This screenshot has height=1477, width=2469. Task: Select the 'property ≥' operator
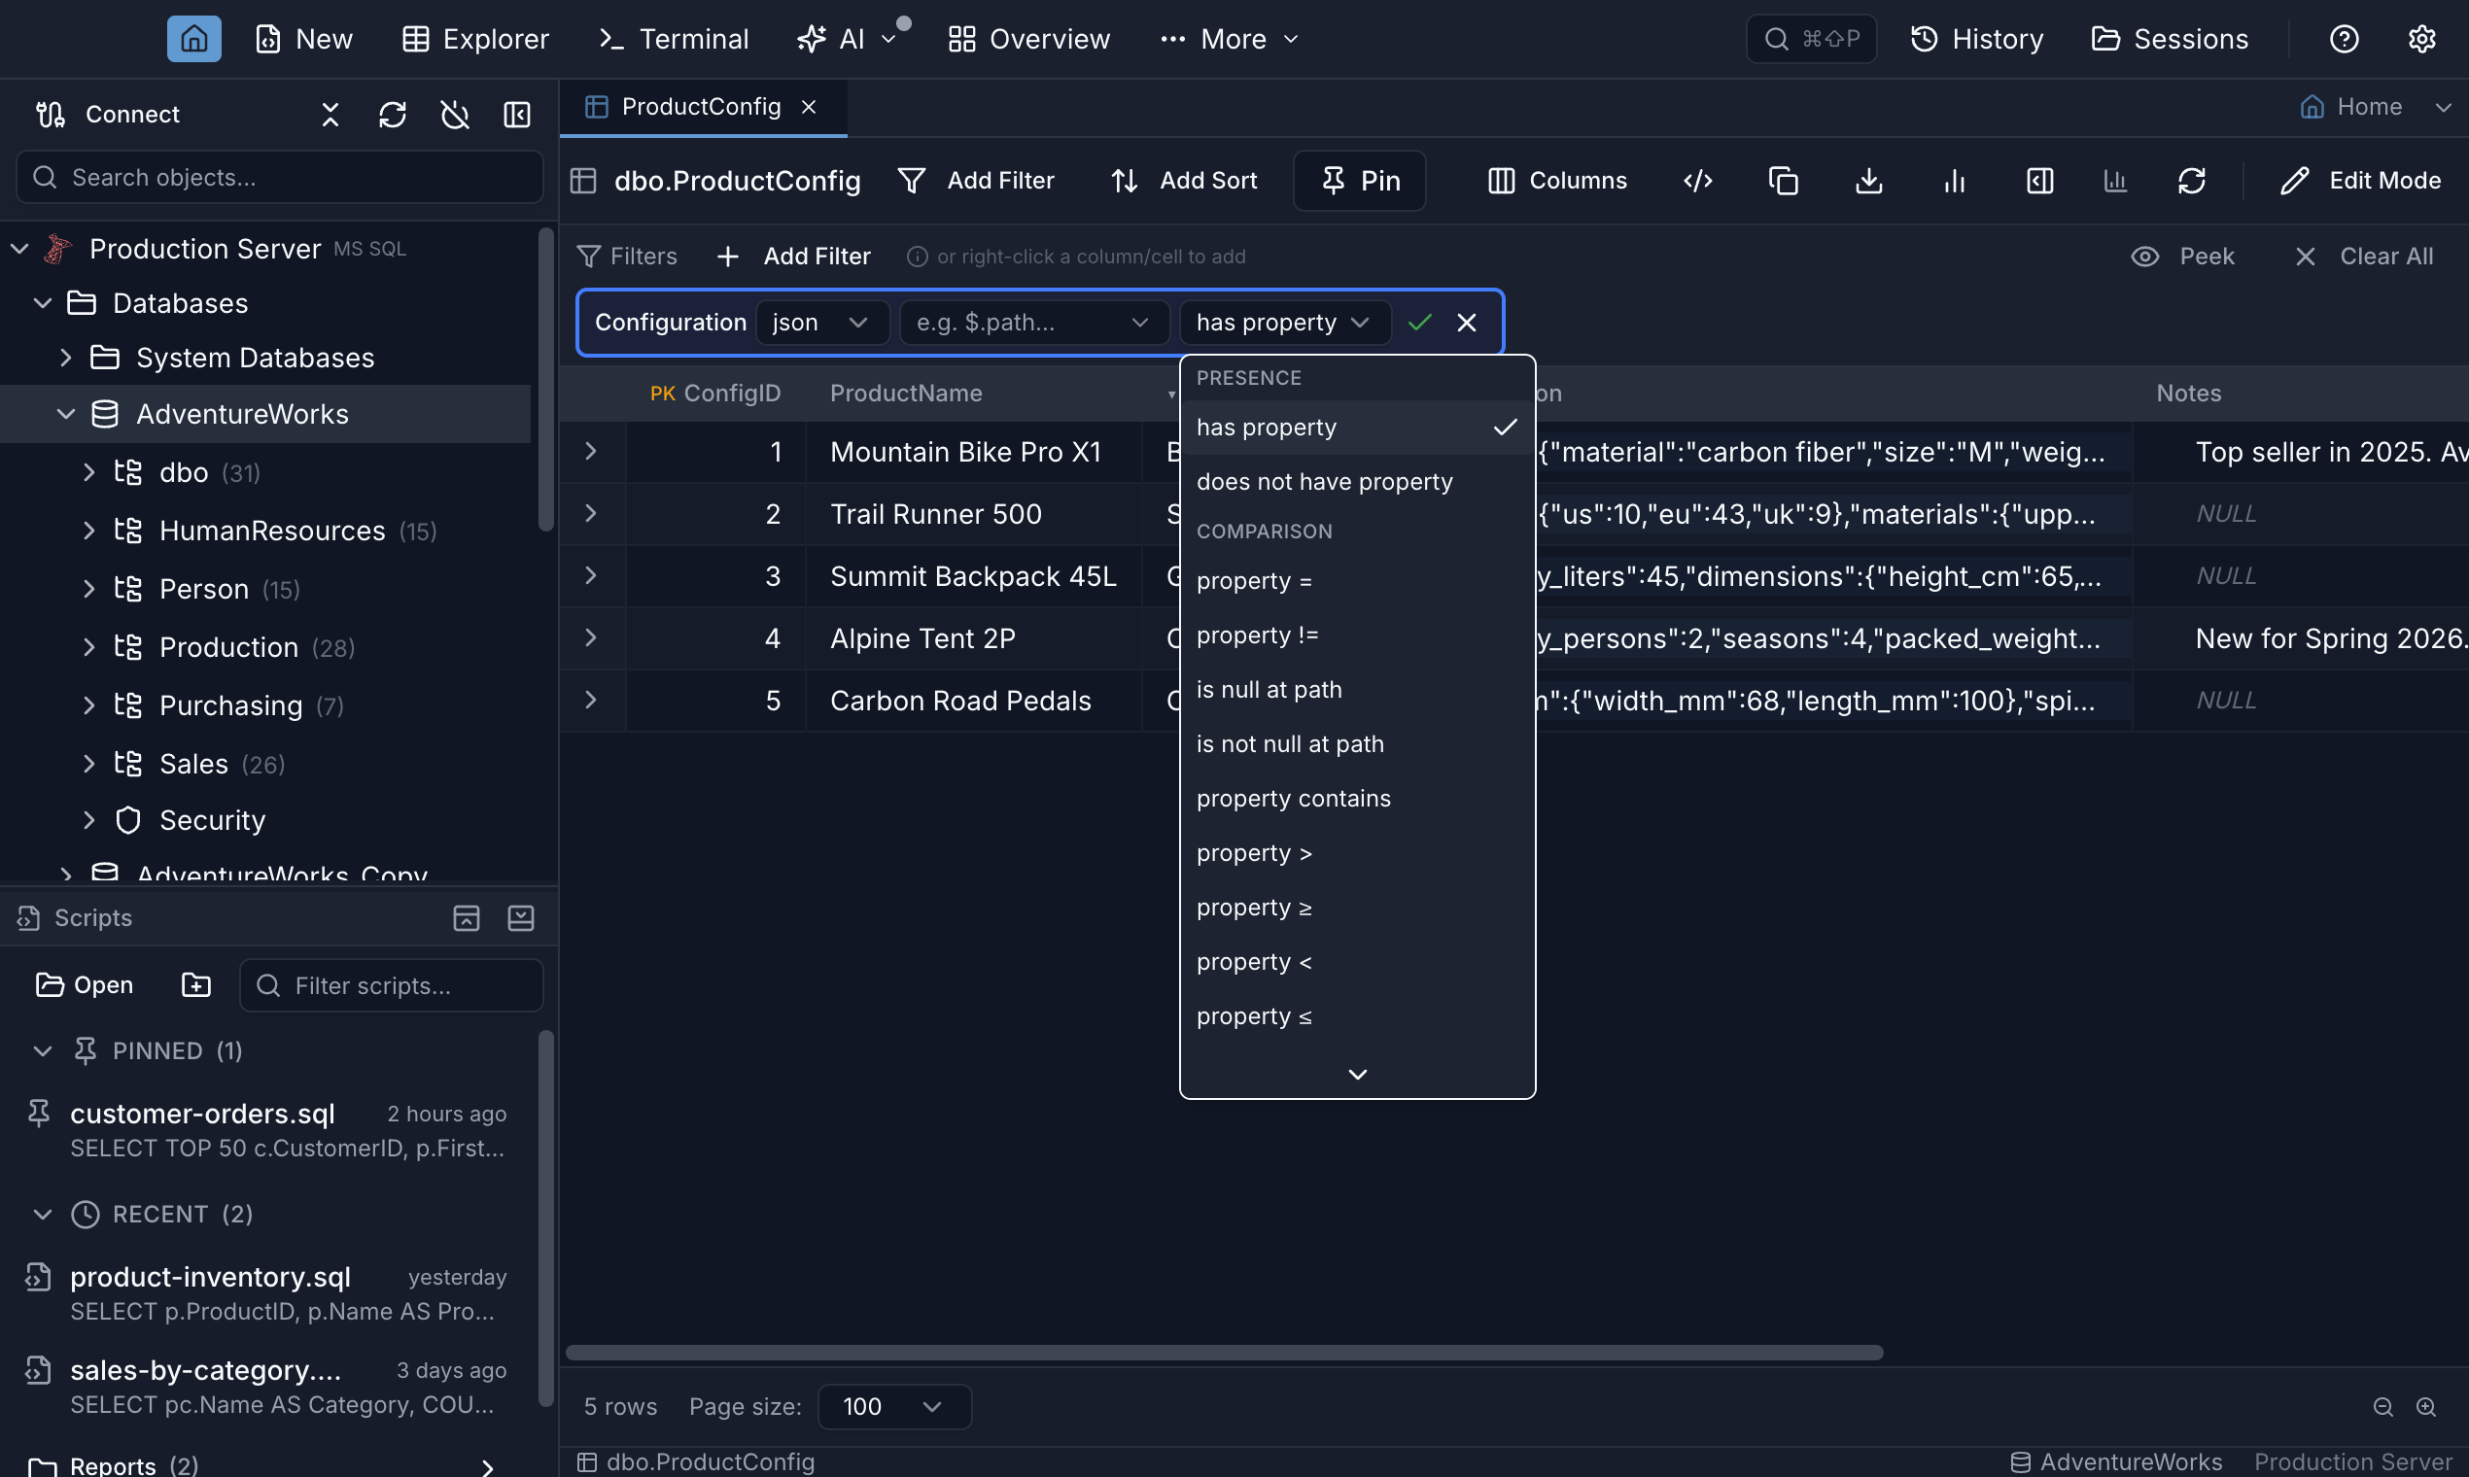pos(1356,908)
